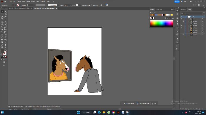Image resolution: width=206 pixels, height=115 pixels.
Task: Select the Zoom tool in the toolbar
Action: 6,47
